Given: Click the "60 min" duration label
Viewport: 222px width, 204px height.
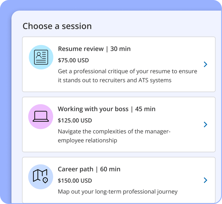Looking at the screenshot, I should pos(110,169).
